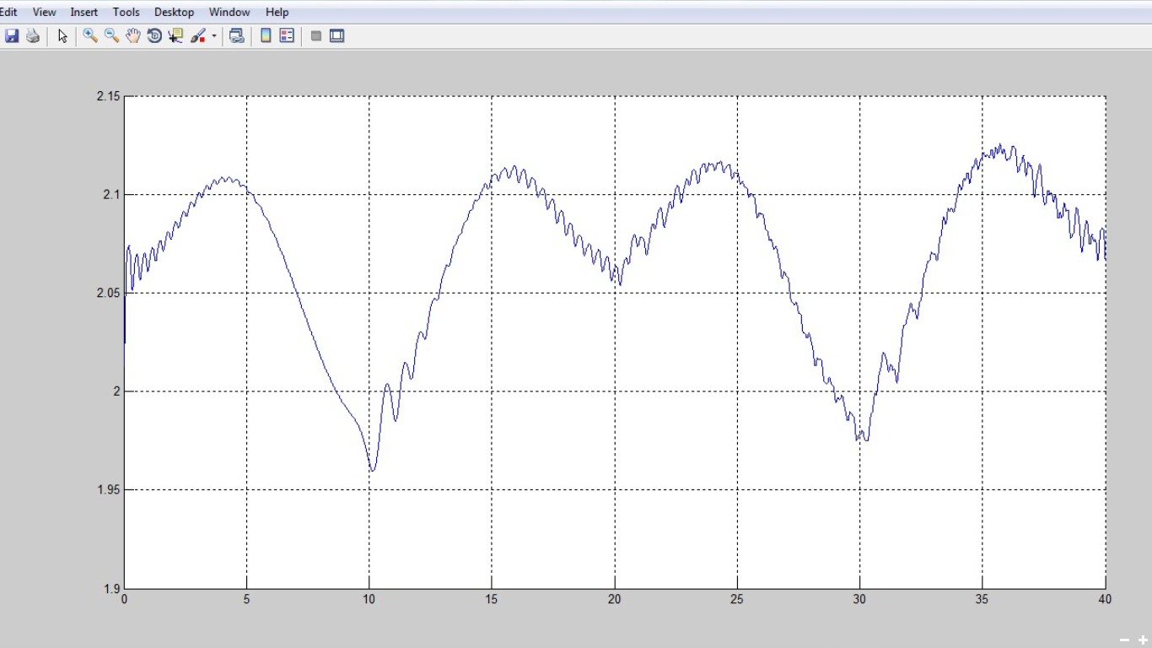1152x648 pixels.
Task: Open the Tools menu
Action: [x=127, y=12]
